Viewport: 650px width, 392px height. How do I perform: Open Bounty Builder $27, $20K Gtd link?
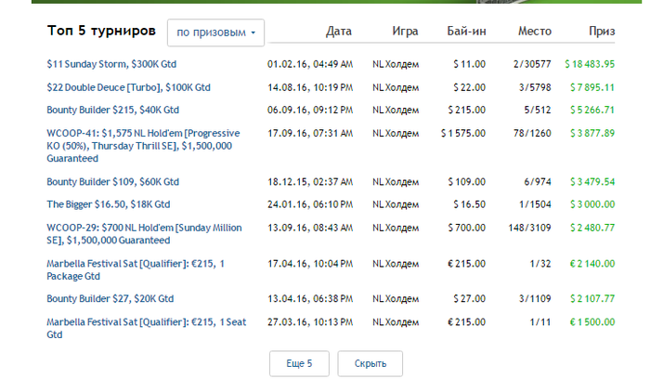tap(110, 299)
